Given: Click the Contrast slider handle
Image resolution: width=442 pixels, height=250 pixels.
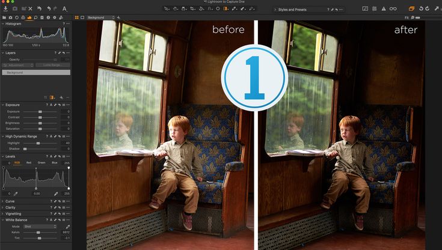Looking at the screenshot, I should [40, 117].
